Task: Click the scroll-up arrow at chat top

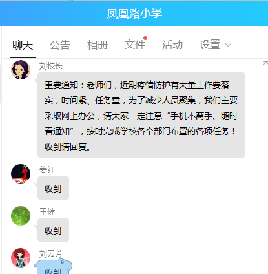Action: (x=265, y=63)
